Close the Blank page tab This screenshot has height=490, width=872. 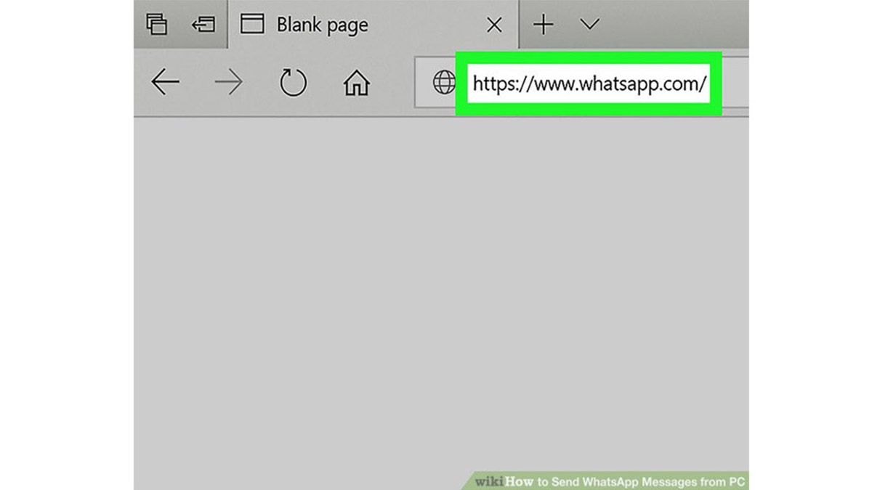pos(494,25)
